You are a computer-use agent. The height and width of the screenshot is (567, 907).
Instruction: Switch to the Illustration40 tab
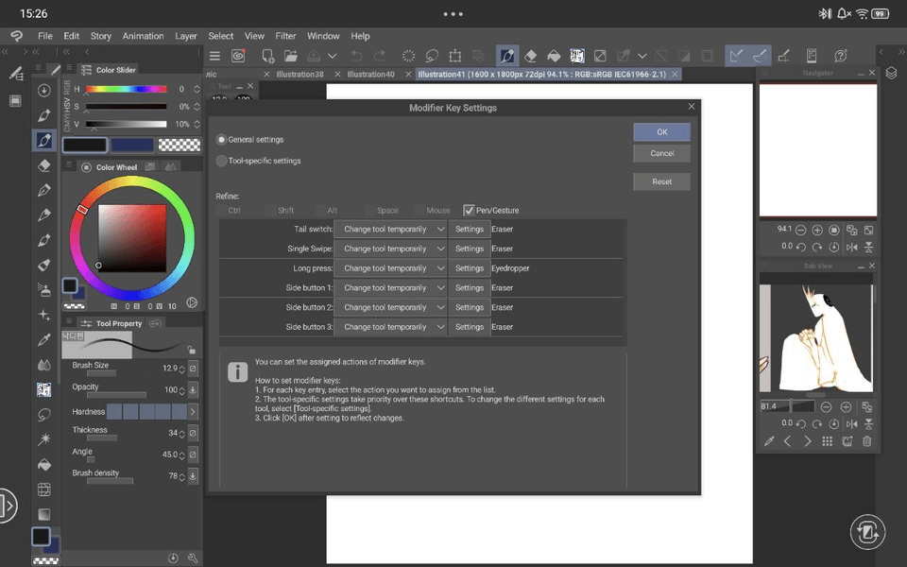[370, 74]
